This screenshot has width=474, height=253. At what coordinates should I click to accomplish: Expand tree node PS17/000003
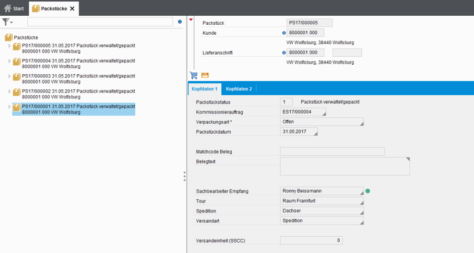tap(9, 76)
